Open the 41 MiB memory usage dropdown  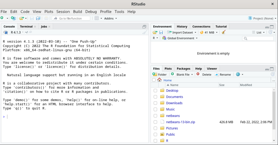tap(208, 33)
